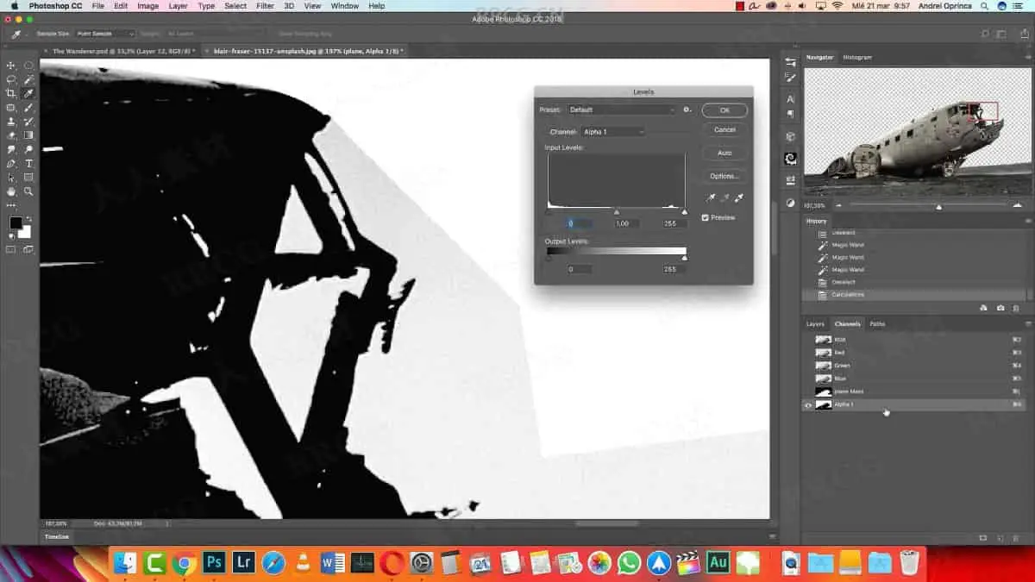Select the Elliptical Marquee tool
The height and width of the screenshot is (582, 1035).
(x=29, y=66)
